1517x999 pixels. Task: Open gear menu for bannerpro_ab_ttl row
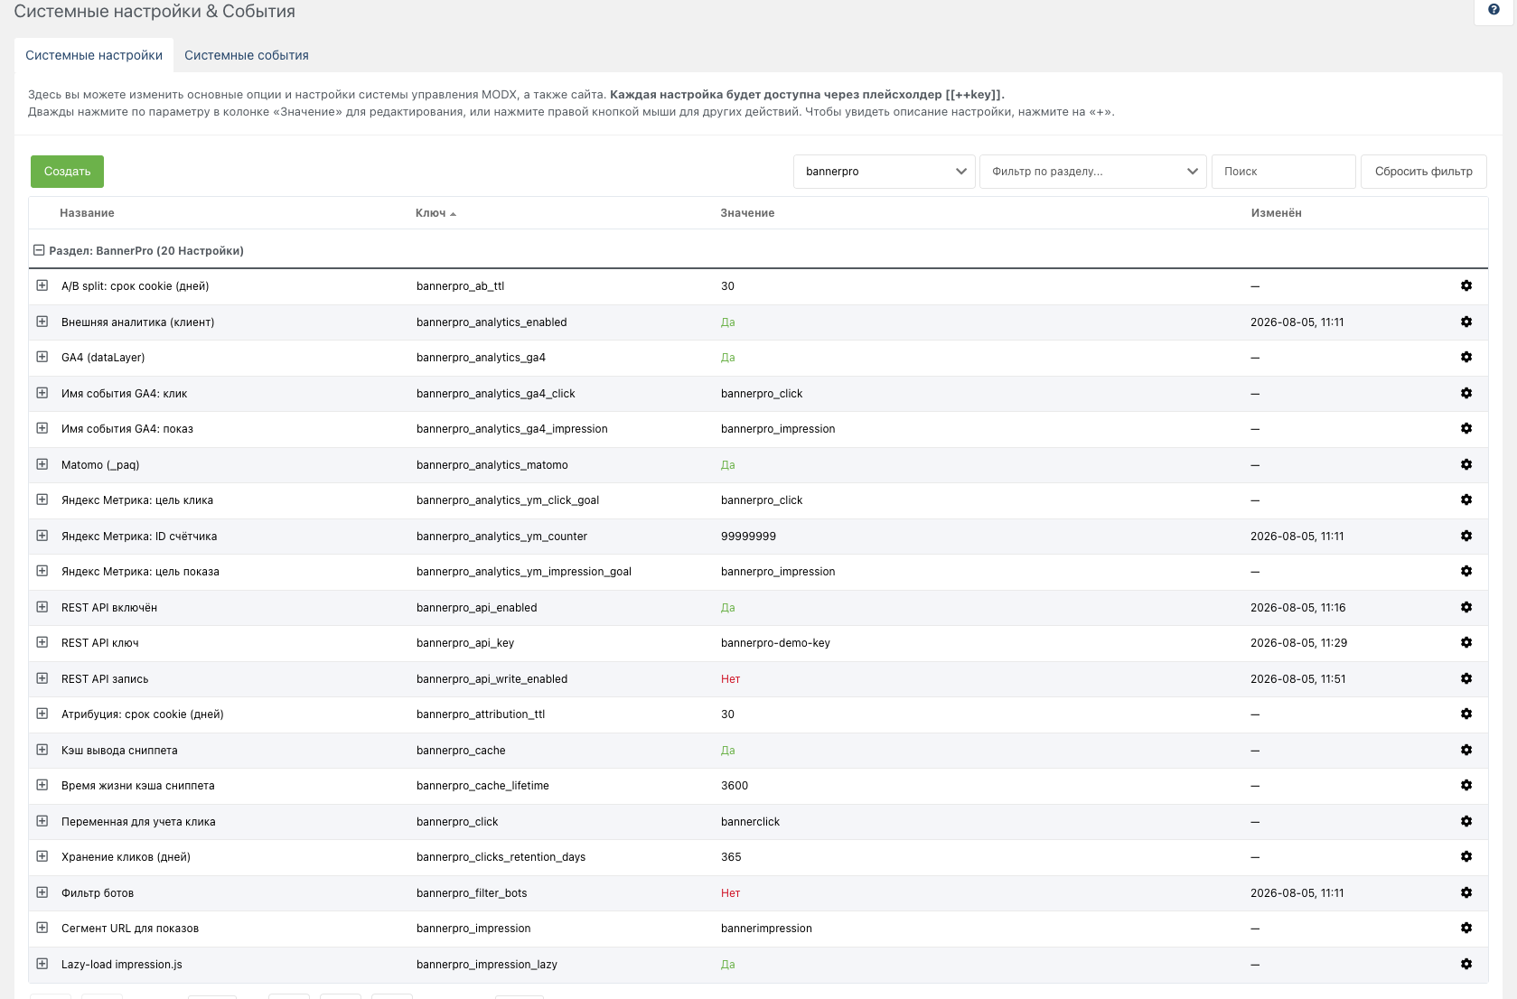[1466, 285]
